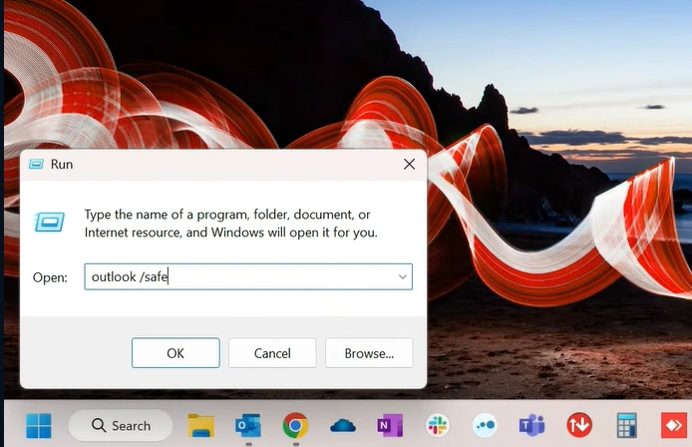Launch Microsoft Teams from taskbar
The image size is (692, 447).
(531, 426)
